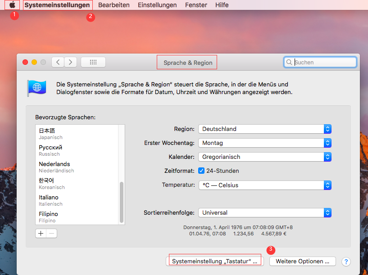
Task: Click the language list scrollbar
Action: [x=122, y=202]
